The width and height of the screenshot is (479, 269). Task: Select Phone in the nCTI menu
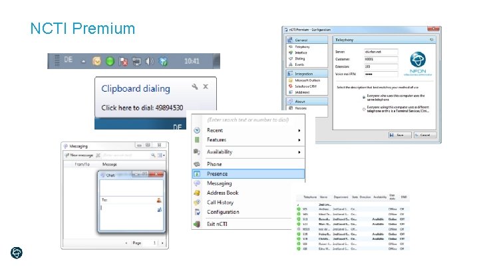click(x=248, y=164)
